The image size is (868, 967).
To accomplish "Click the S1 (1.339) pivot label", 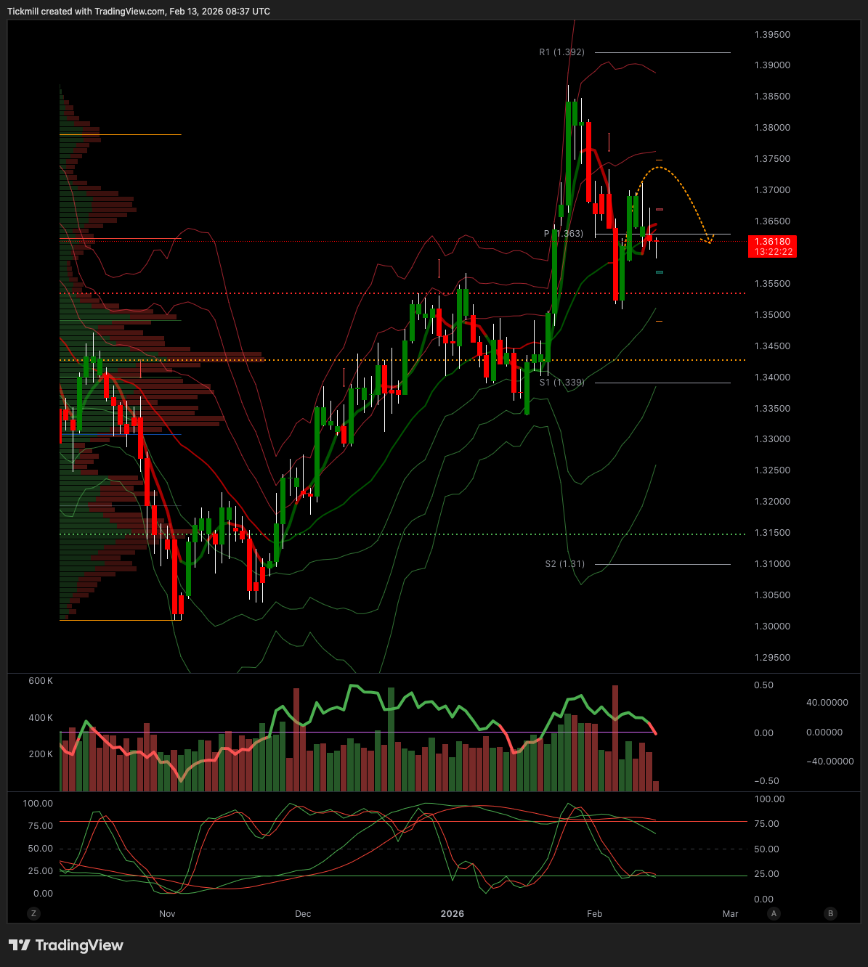I will (x=561, y=383).
